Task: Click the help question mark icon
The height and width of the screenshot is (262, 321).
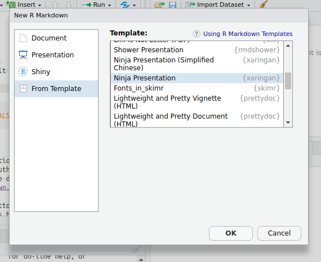Action: click(197, 34)
